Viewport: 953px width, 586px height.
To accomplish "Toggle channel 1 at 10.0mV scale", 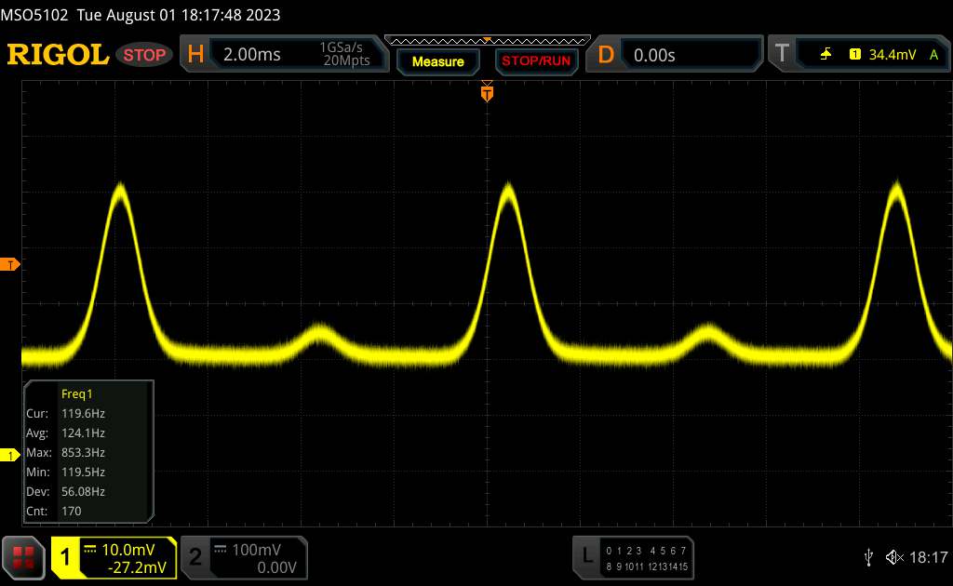I will click(115, 557).
